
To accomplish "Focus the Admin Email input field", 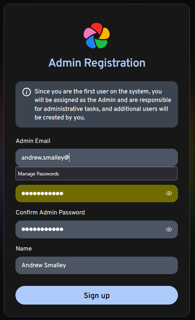I will tap(97, 158).
